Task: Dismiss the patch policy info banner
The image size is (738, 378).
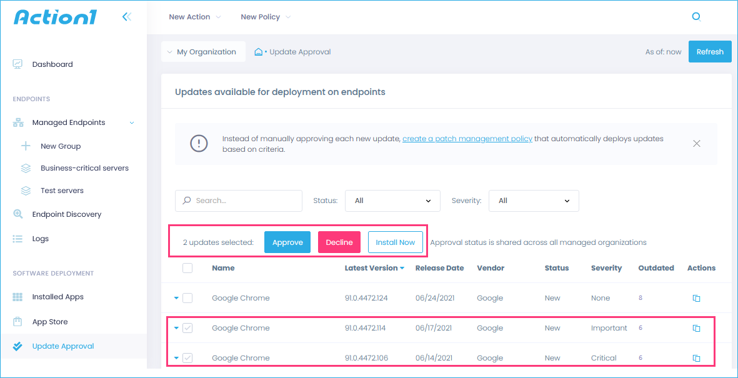Action: tap(696, 144)
